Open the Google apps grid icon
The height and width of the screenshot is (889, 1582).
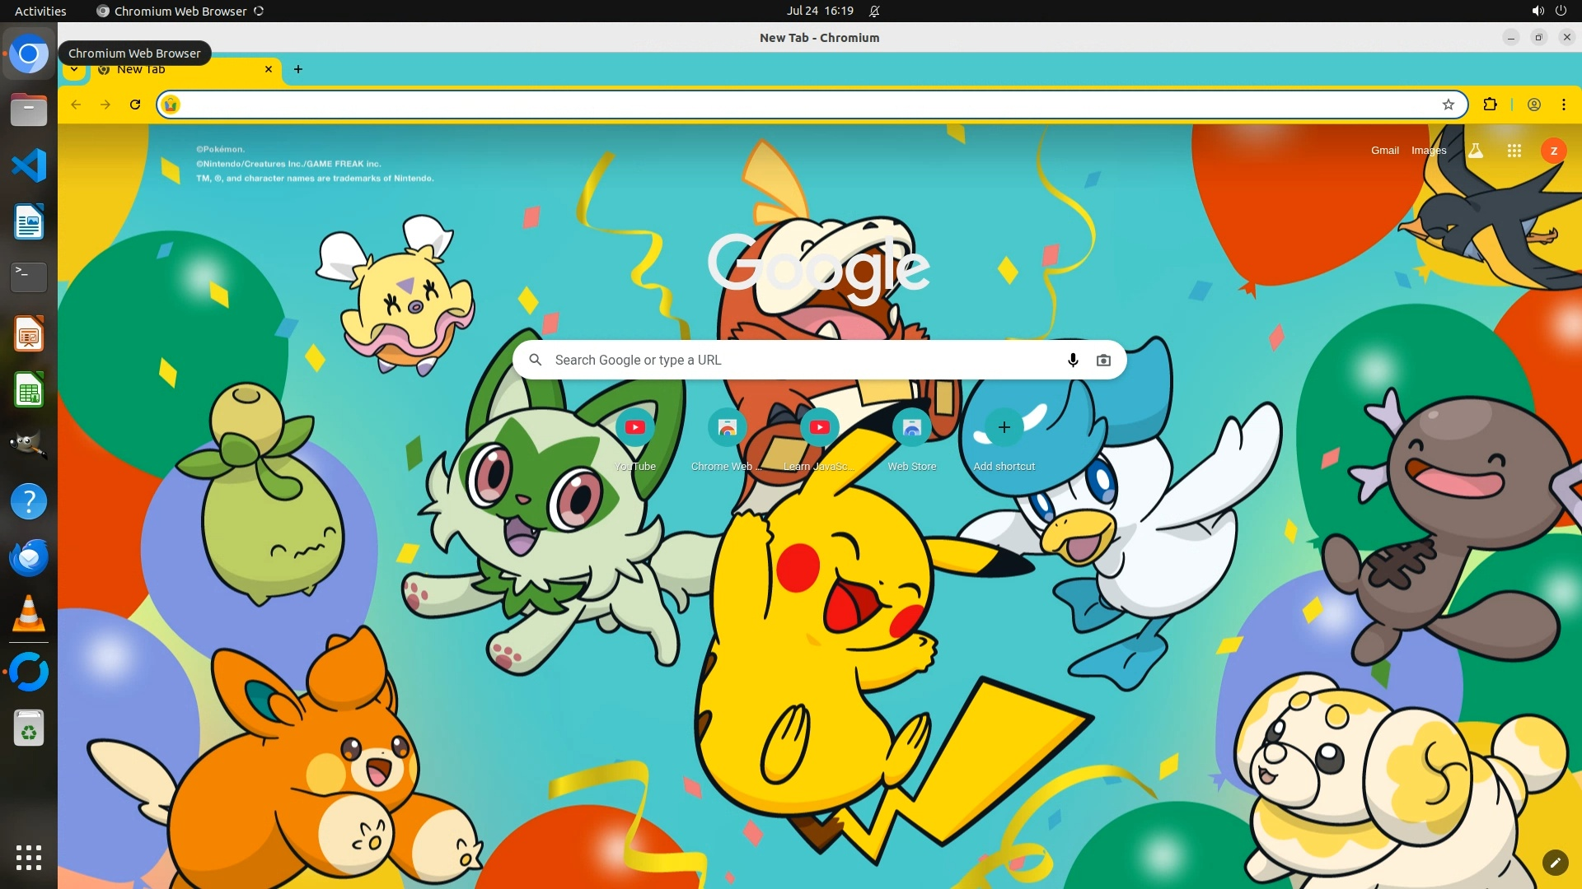(1514, 151)
